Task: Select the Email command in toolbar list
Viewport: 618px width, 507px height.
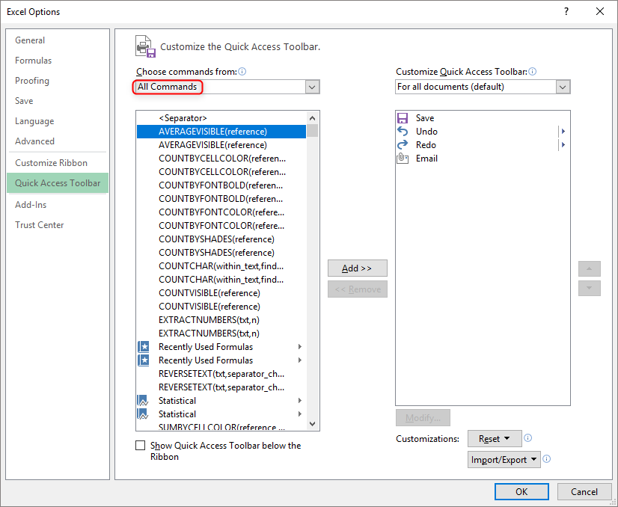Action: 483,159
